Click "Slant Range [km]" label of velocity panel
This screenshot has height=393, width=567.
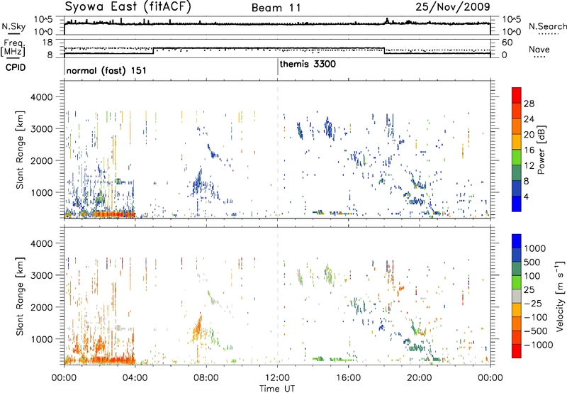[20, 297]
